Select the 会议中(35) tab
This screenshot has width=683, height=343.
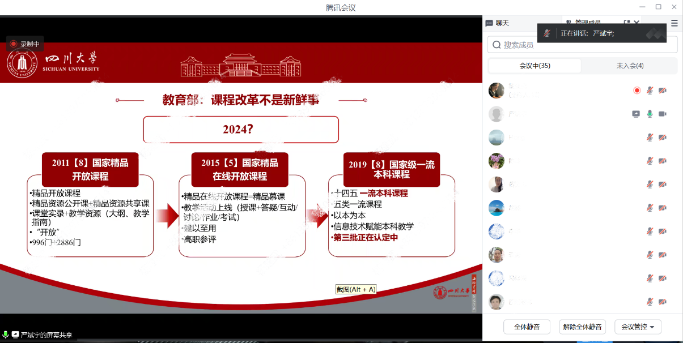pyautogui.click(x=534, y=66)
